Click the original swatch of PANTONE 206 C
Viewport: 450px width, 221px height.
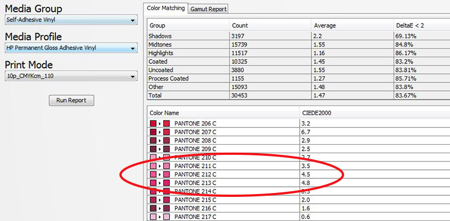pyautogui.click(x=153, y=123)
